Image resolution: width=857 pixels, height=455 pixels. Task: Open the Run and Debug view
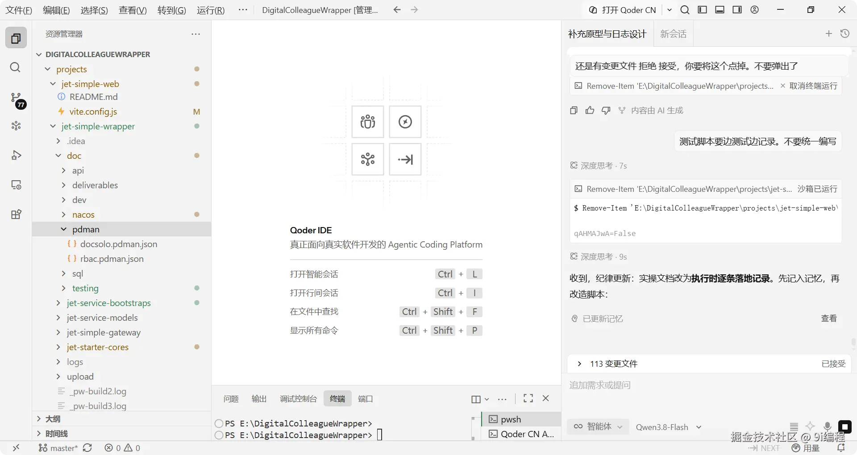tap(16, 155)
